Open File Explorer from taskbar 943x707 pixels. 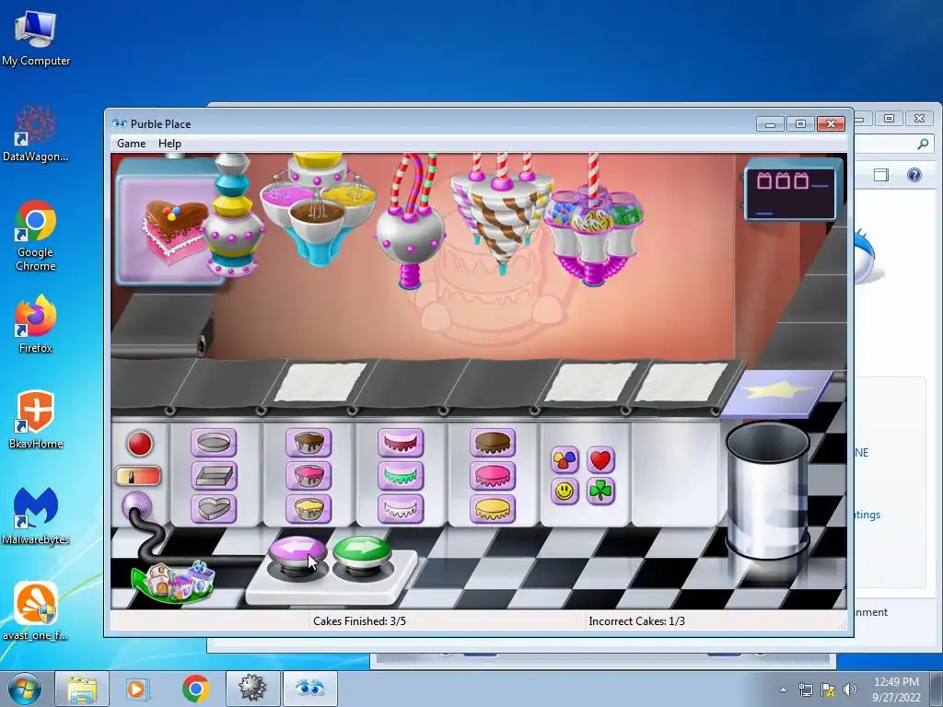point(82,689)
